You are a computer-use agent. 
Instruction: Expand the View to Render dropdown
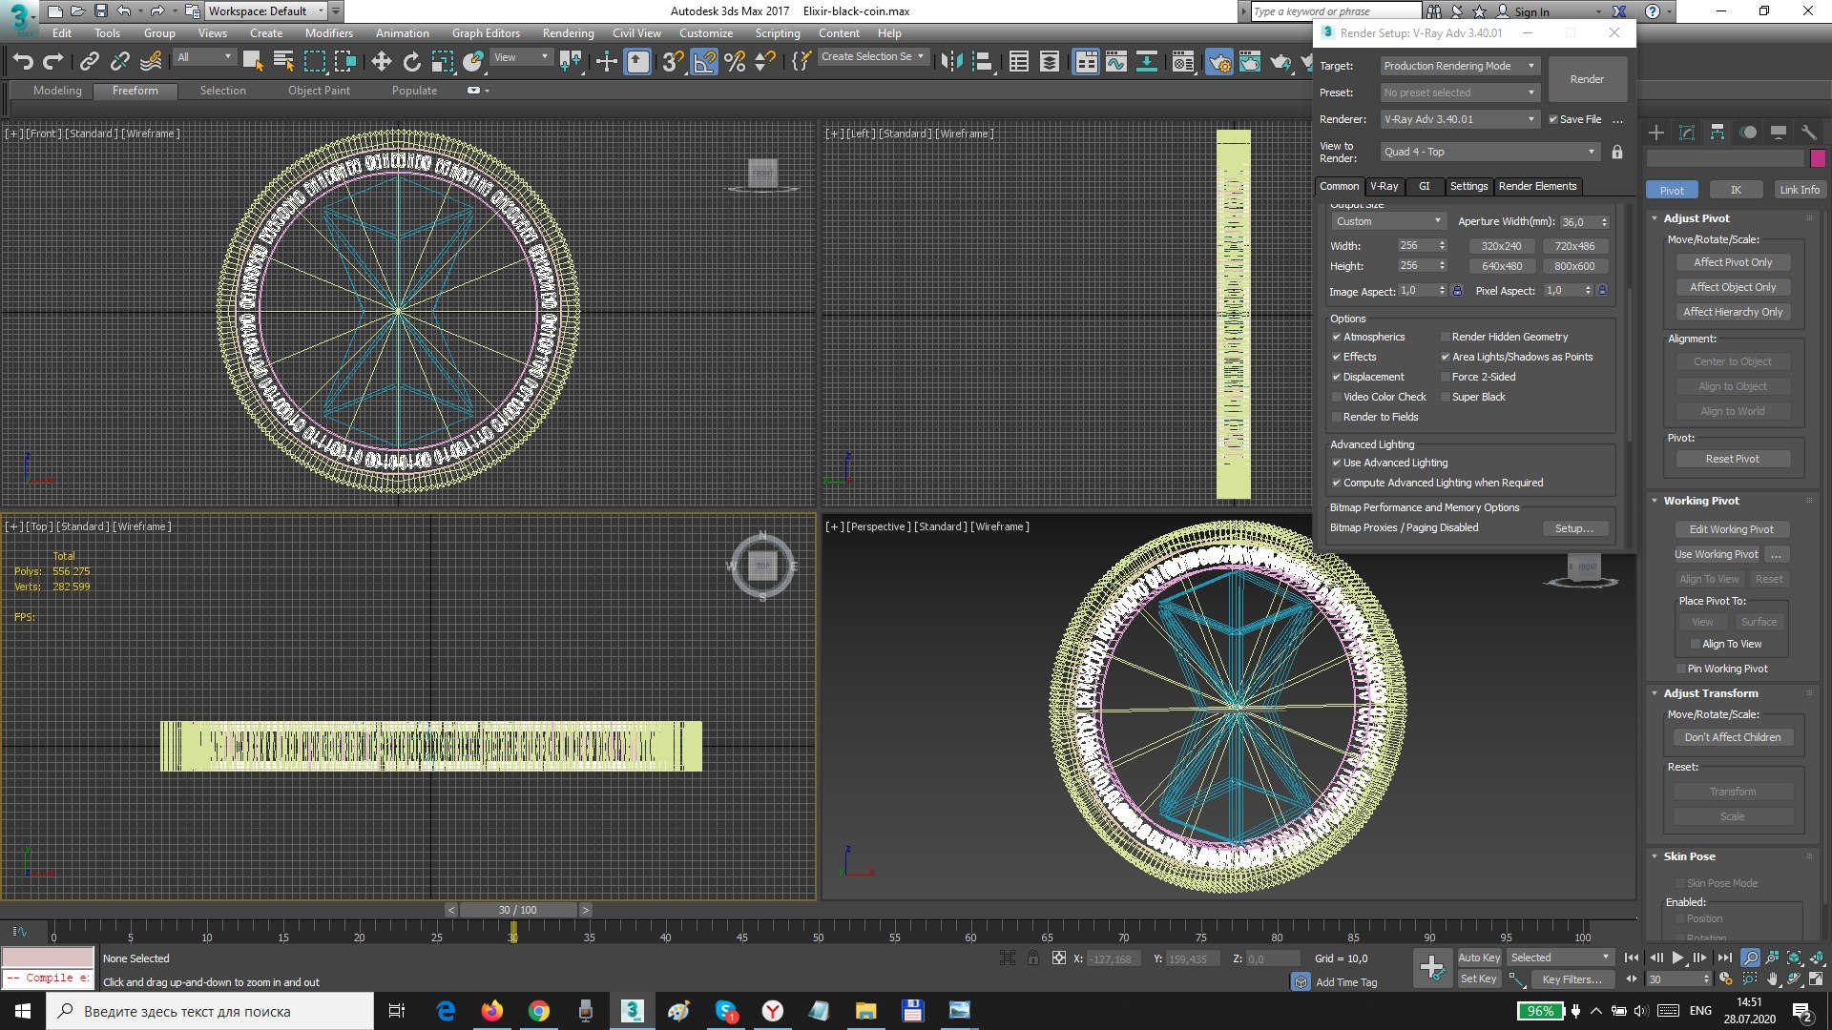(x=1489, y=152)
